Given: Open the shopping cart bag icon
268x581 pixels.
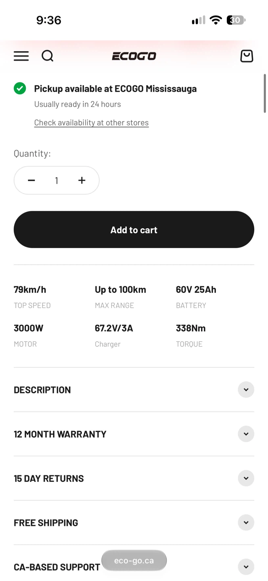Looking at the screenshot, I should (x=247, y=56).
